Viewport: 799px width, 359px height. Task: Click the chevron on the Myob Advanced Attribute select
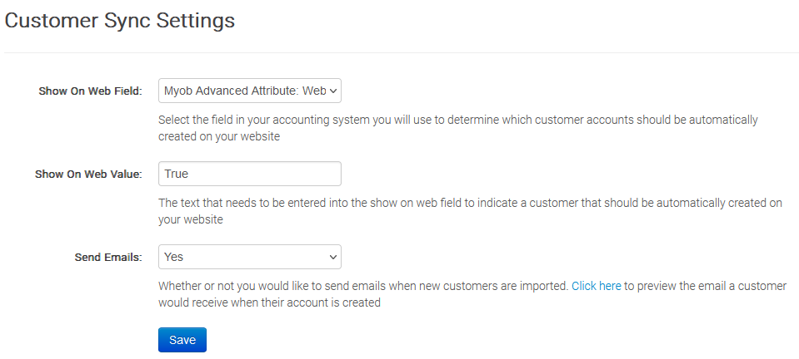click(333, 91)
